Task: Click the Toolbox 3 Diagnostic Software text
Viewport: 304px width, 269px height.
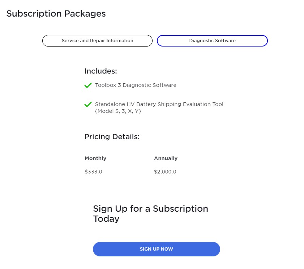Action: pyautogui.click(x=136, y=85)
